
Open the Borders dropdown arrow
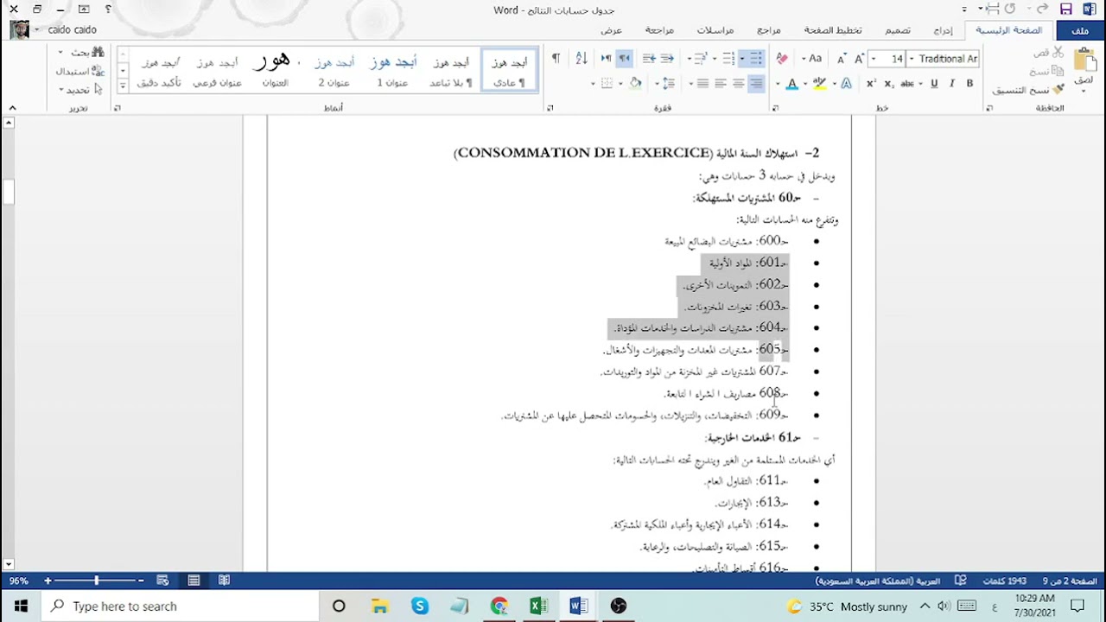tap(593, 84)
